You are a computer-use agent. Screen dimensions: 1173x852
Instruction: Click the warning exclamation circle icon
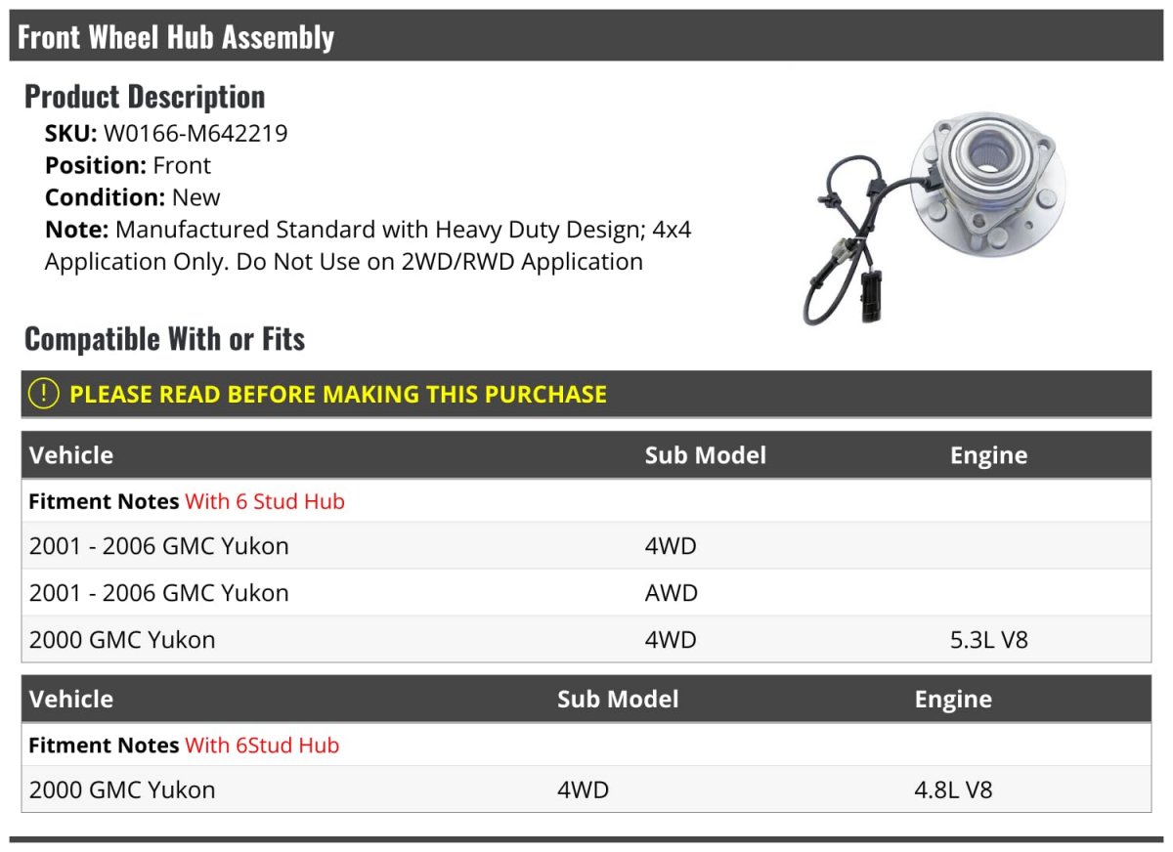(x=44, y=394)
